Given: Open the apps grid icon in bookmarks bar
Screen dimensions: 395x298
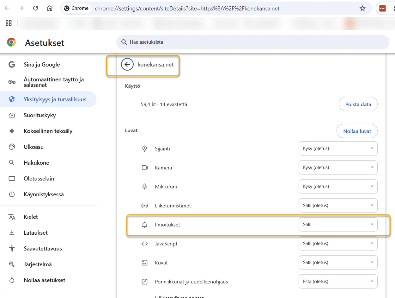Looking at the screenshot, I should coord(9,23).
